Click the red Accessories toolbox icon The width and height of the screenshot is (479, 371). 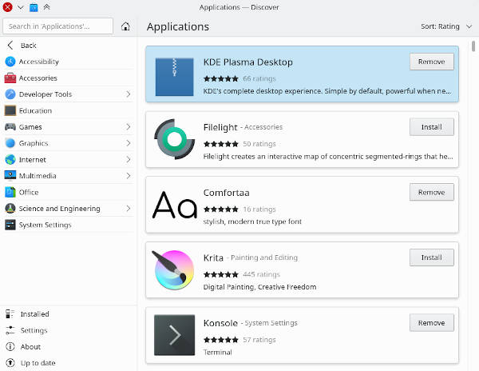(x=10, y=78)
